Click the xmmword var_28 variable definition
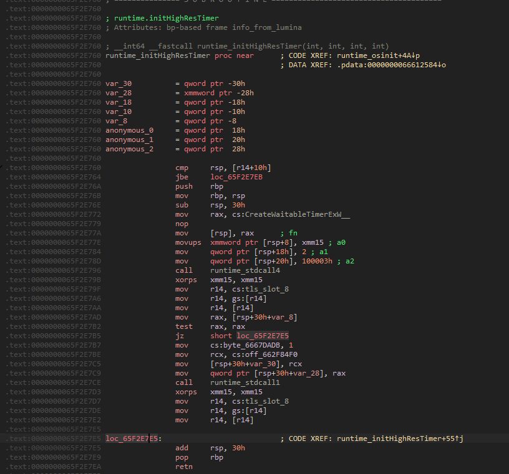 119,93
